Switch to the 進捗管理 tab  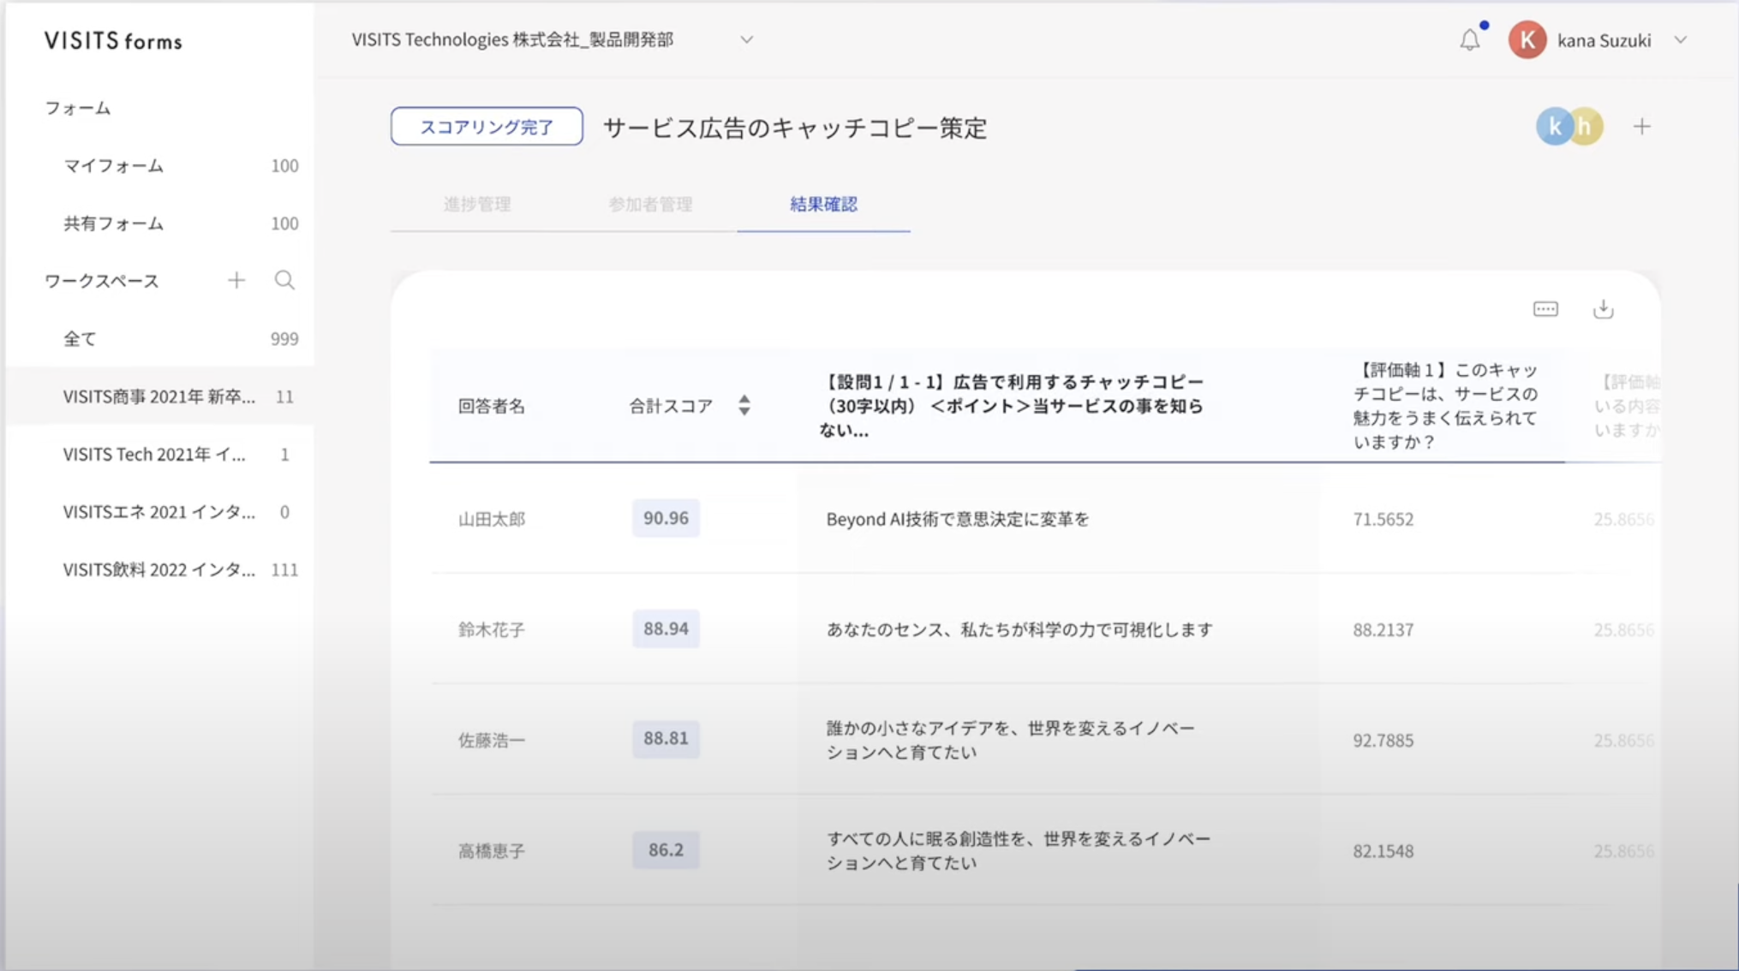[477, 204]
